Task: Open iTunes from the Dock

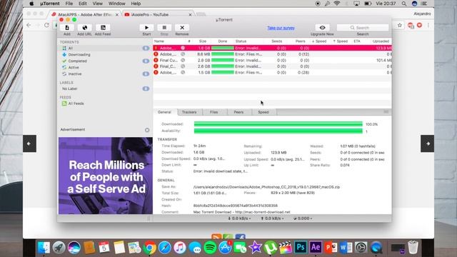Action: [x=180, y=248]
